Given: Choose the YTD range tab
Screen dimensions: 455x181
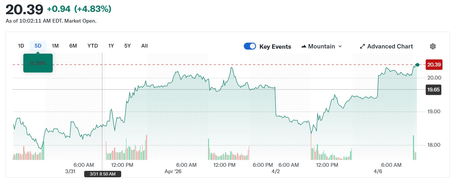Looking at the screenshot, I should click(x=93, y=46).
